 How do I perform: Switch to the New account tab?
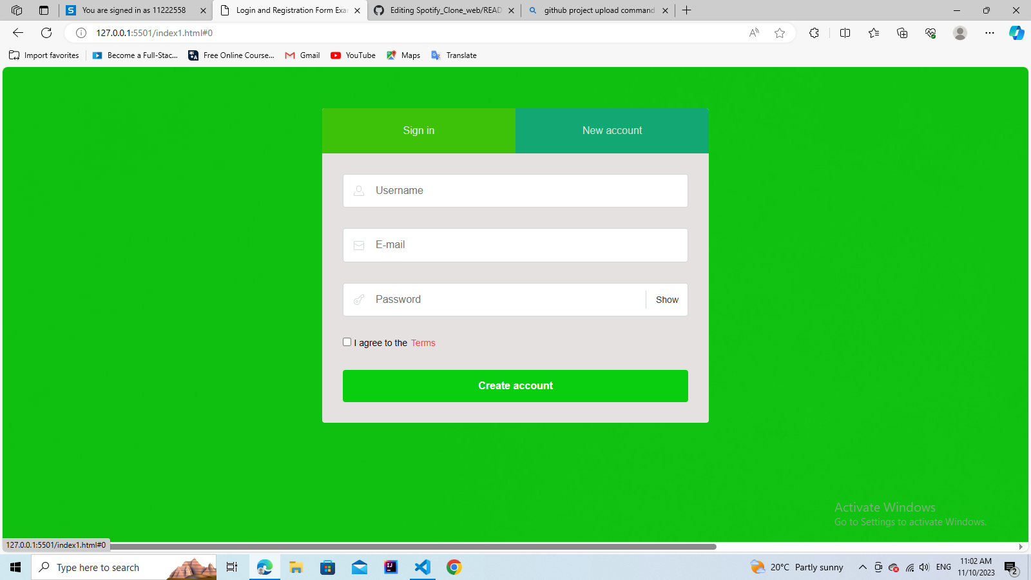pos(612,130)
